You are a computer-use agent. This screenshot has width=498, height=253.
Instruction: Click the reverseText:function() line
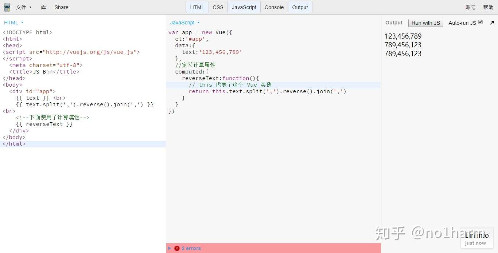220,78
